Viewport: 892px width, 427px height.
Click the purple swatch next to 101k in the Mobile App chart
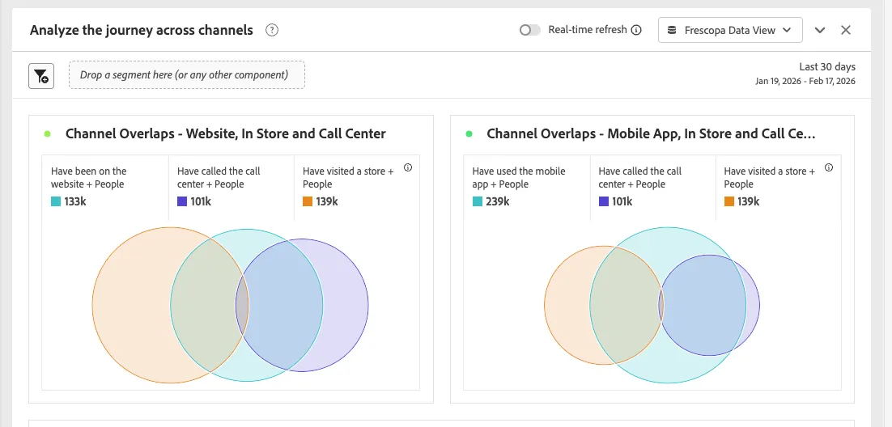[x=604, y=201]
